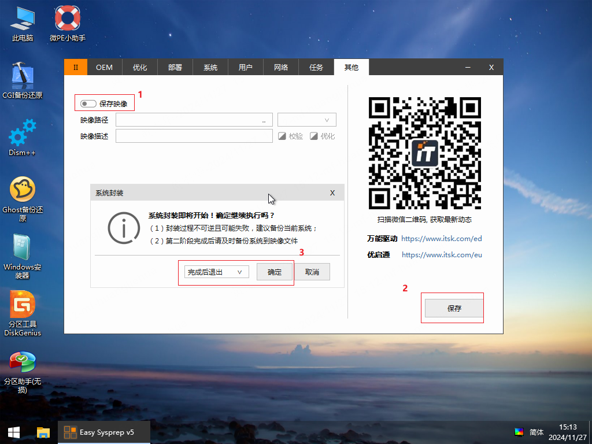
Task: Check the 校验 checkbox
Action: [x=283, y=136]
